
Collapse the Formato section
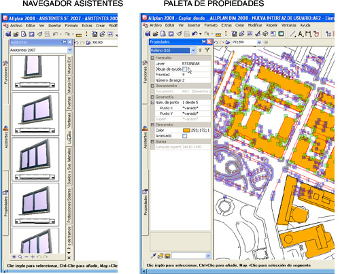152,58
